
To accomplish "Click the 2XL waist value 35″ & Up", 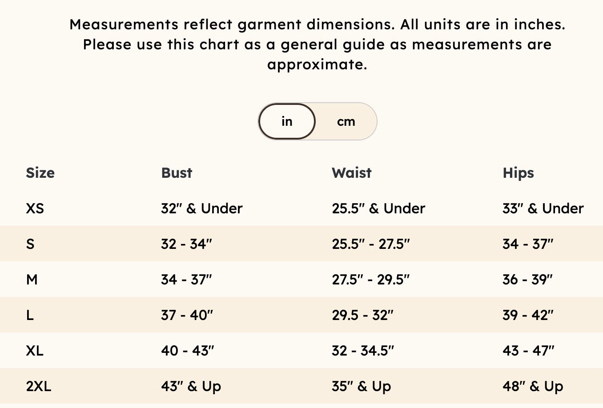I will [361, 386].
